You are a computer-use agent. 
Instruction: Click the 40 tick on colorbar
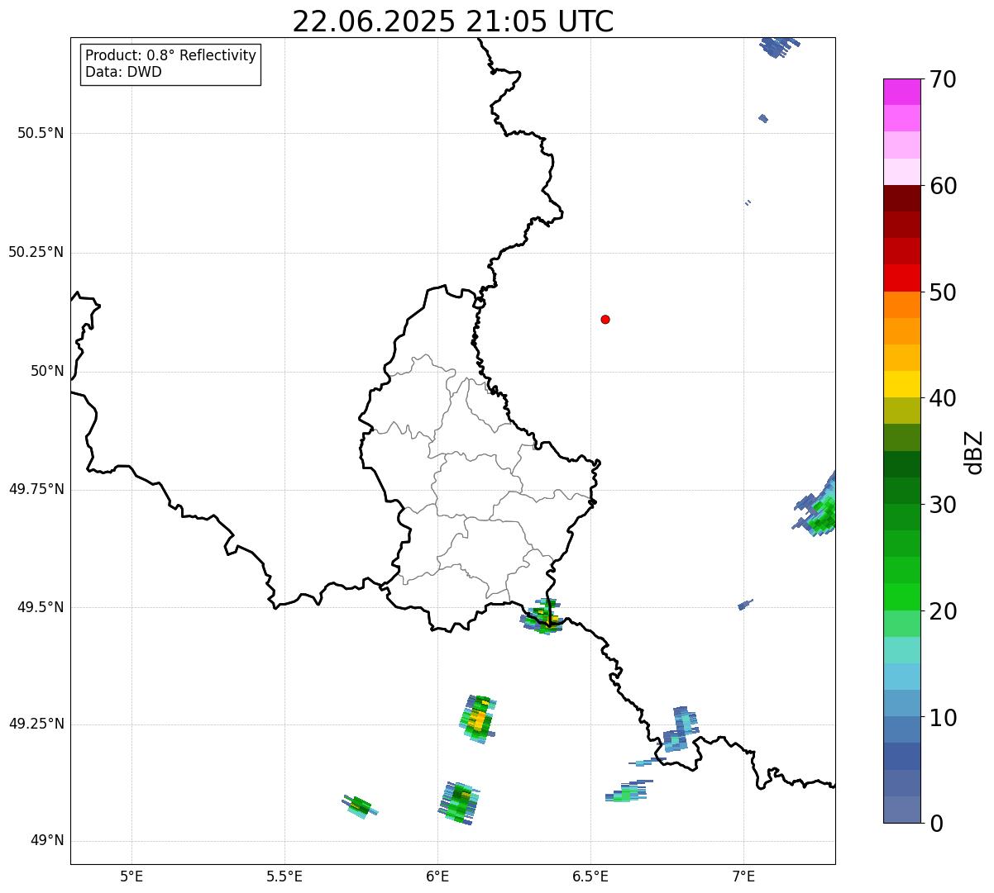[943, 398]
